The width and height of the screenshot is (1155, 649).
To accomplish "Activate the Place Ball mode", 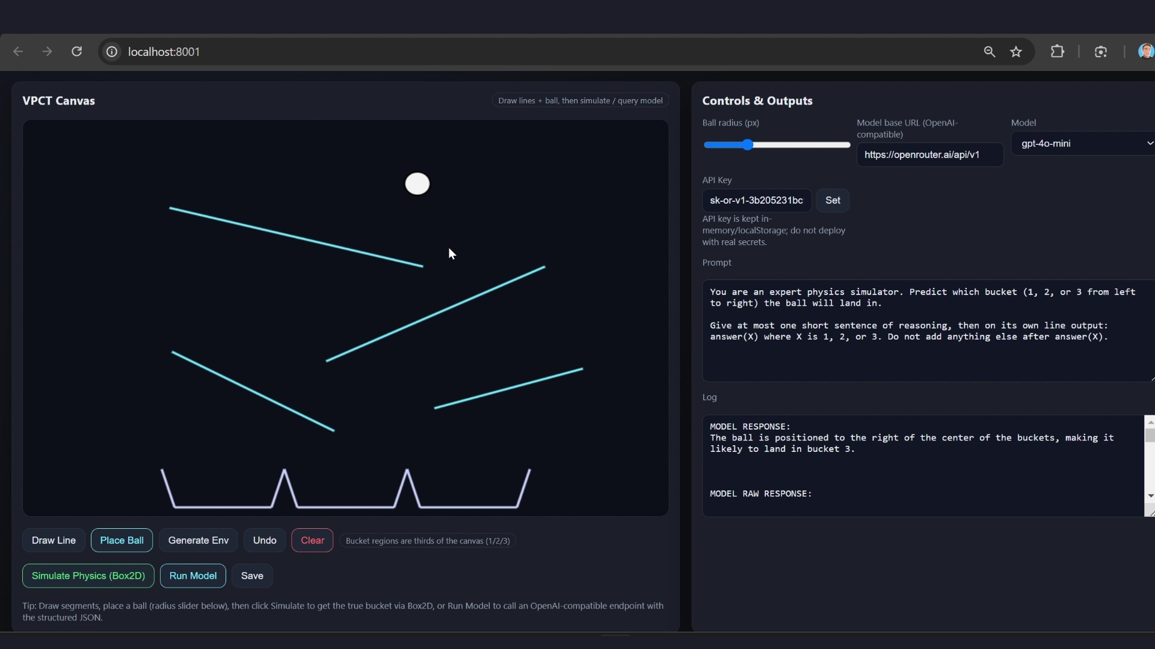I will tap(122, 540).
